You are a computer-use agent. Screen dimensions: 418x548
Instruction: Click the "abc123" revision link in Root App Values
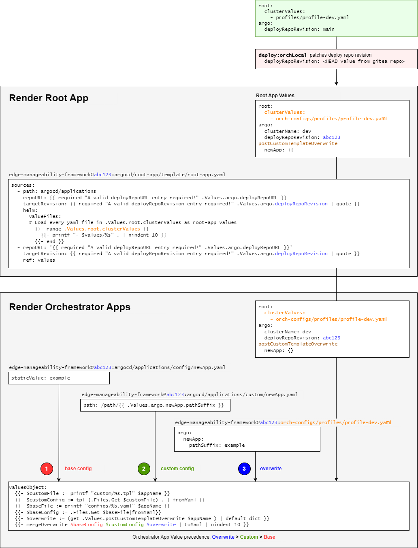pos(331,137)
